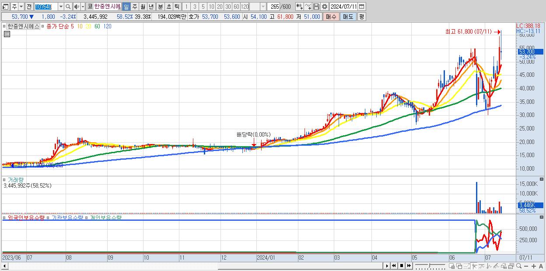546x271 pixels.
Task: Click the dashed area selection icon
Action: [x=466, y=266]
